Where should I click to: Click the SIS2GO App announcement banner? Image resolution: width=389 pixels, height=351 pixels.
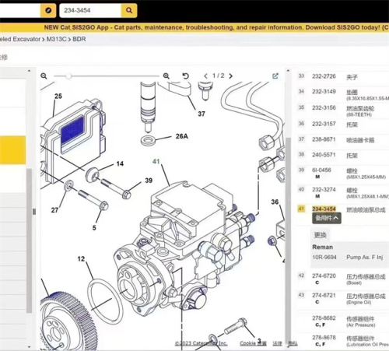194,27
